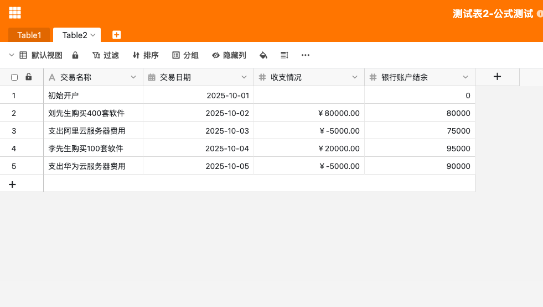Open the apps grid menu icon
Image resolution: width=543 pixels, height=307 pixels.
15,13
